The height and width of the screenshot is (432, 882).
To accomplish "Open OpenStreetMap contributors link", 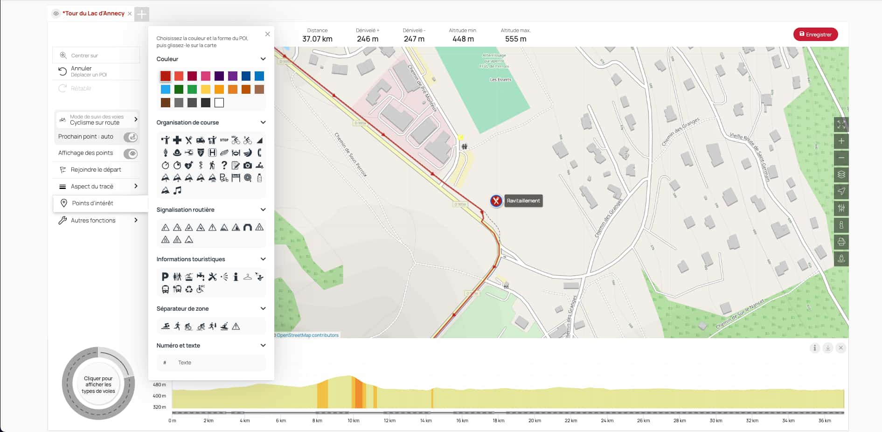I will (307, 335).
